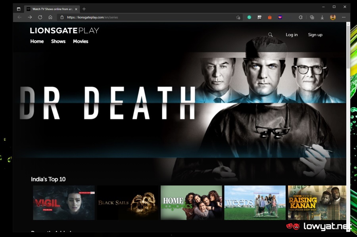The image size is (357, 237).
Task: Click the Log in link
Action: click(x=292, y=35)
